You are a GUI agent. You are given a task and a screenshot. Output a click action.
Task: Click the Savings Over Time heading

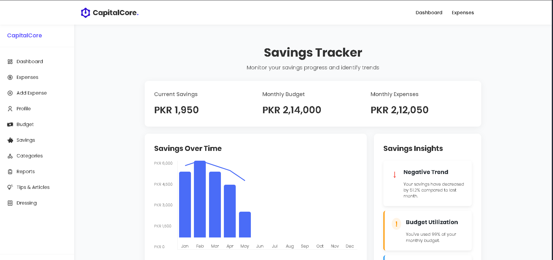pos(188,149)
